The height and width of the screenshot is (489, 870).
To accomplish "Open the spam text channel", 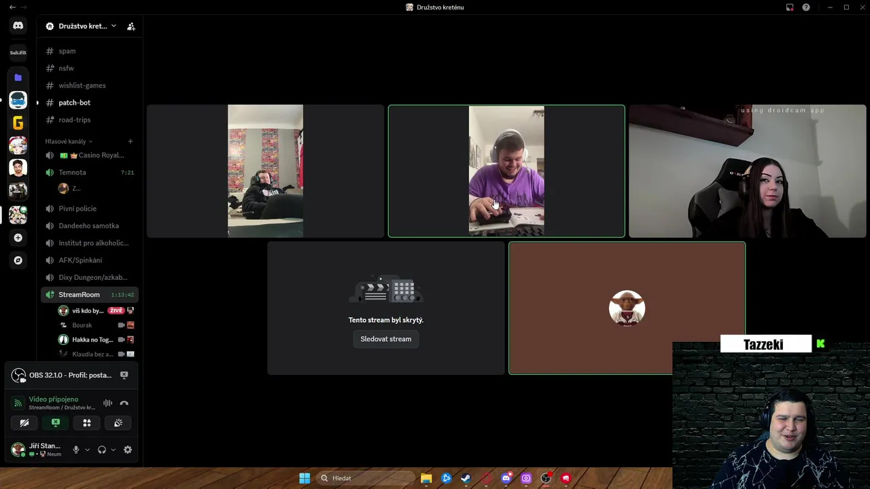I will tap(90, 51).
